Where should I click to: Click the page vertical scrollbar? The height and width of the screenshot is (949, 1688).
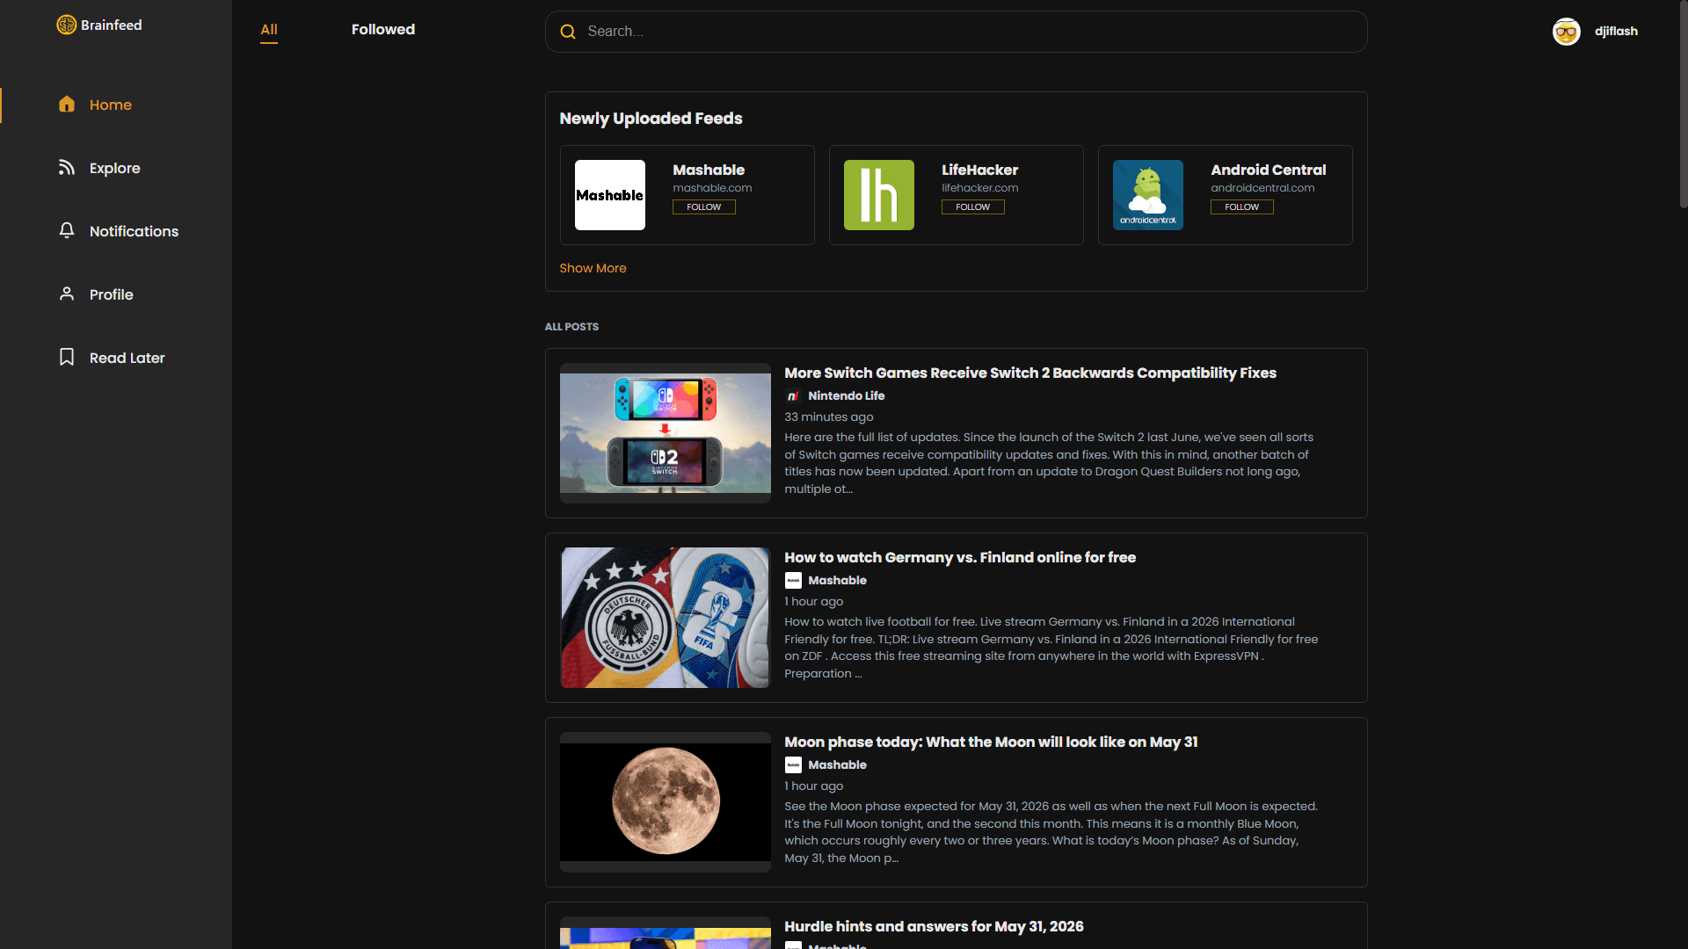(x=1683, y=105)
